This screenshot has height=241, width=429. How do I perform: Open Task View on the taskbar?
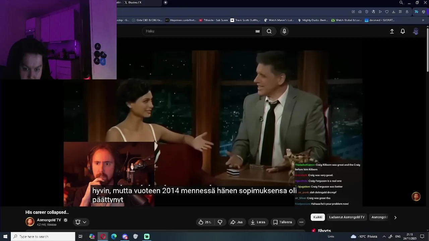tap(80, 237)
